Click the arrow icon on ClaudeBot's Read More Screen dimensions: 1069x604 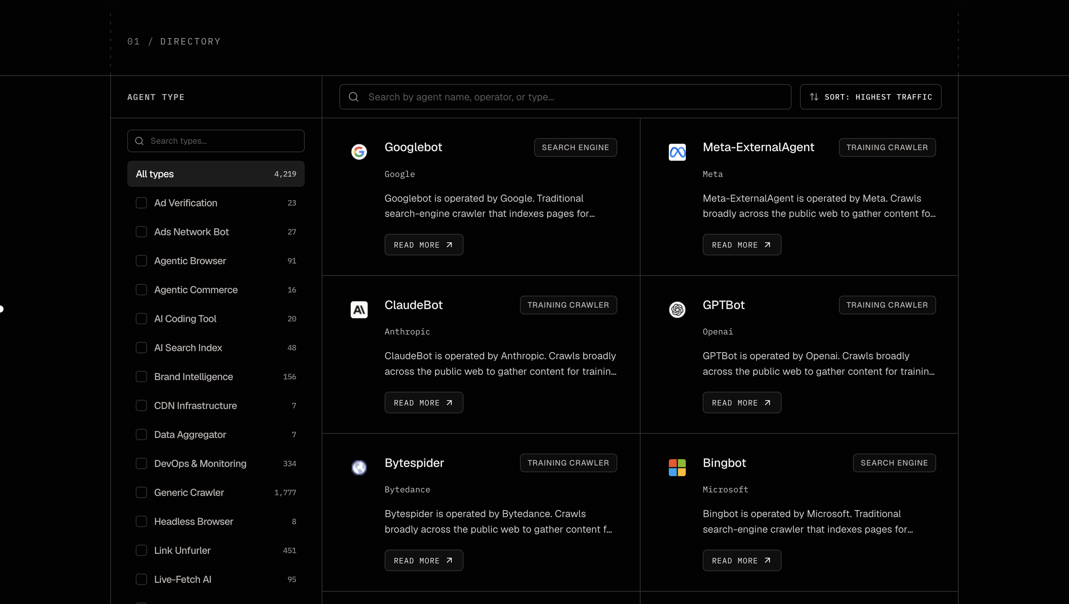449,402
